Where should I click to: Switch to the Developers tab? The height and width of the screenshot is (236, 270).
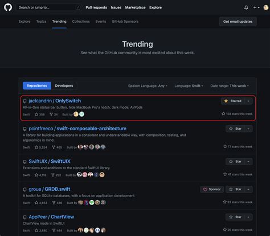coord(64,86)
